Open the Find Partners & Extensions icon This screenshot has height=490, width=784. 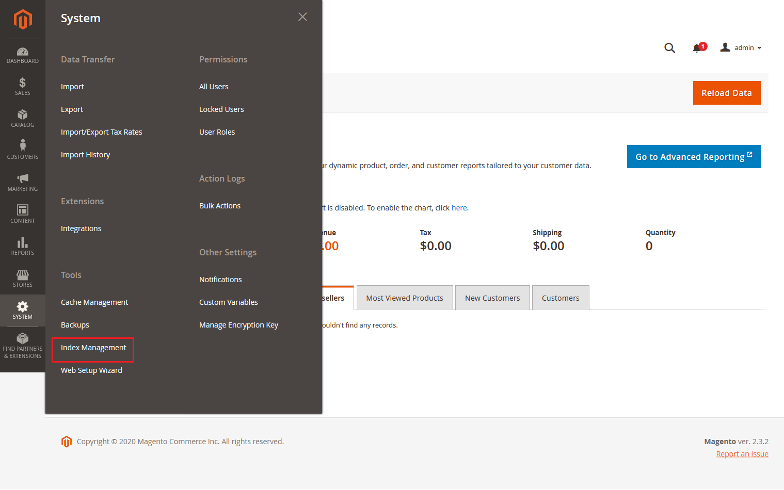coord(22,342)
